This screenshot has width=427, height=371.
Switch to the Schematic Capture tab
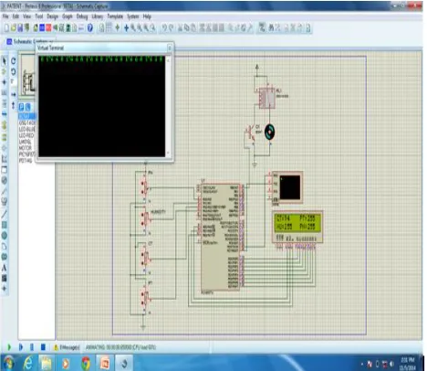click(29, 41)
